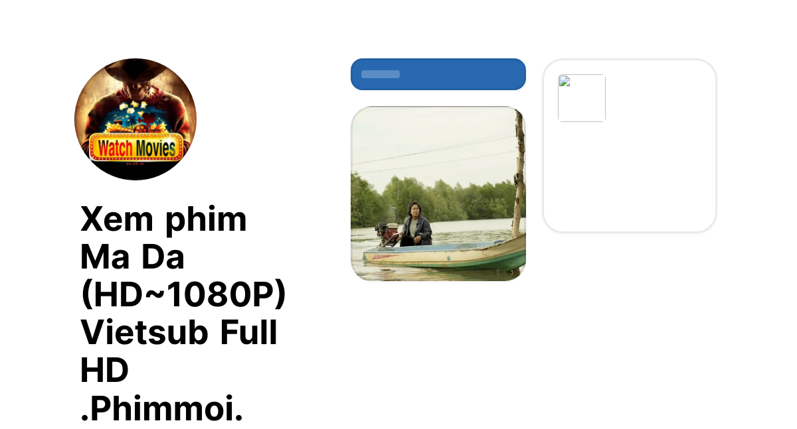Click the 'Vietsub Full HD' title line
This screenshot has height=429, width=797.
click(x=179, y=351)
